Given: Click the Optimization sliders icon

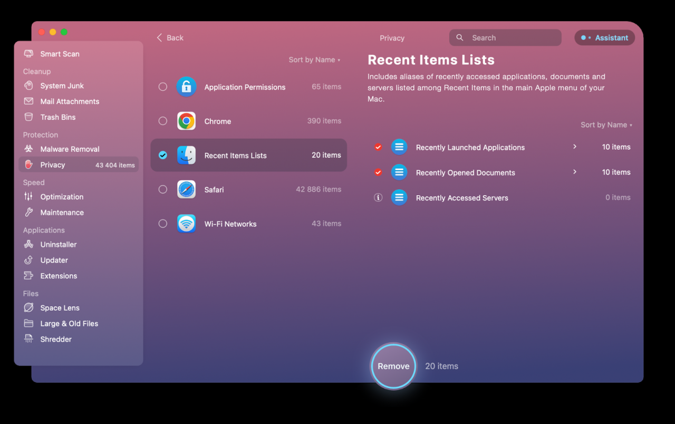Looking at the screenshot, I should coord(29,197).
